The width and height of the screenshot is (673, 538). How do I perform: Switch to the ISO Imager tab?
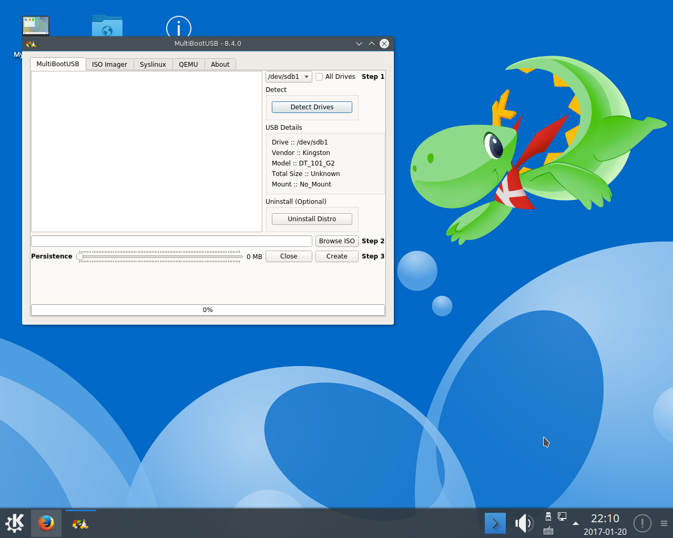(109, 64)
